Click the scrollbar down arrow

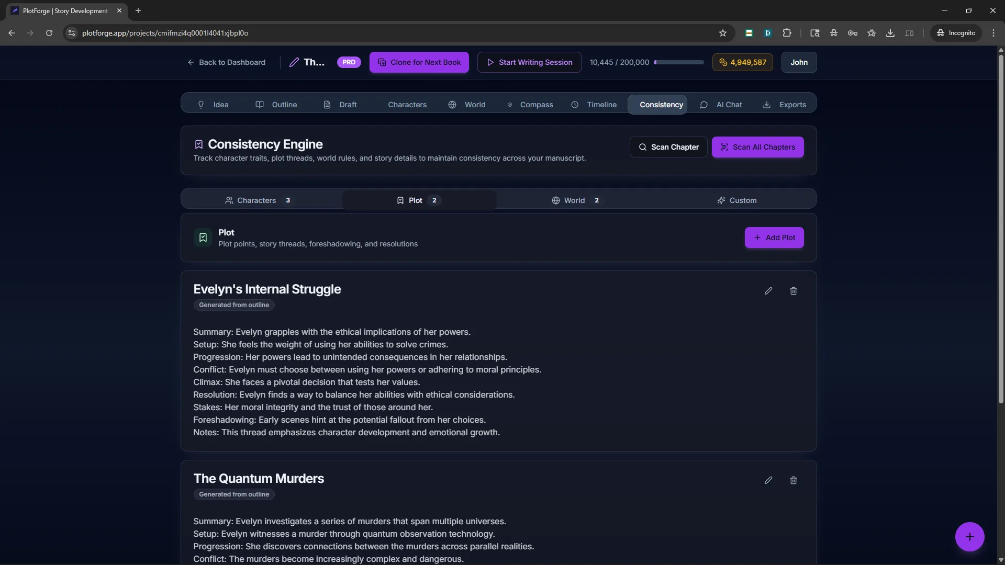click(x=1001, y=560)
